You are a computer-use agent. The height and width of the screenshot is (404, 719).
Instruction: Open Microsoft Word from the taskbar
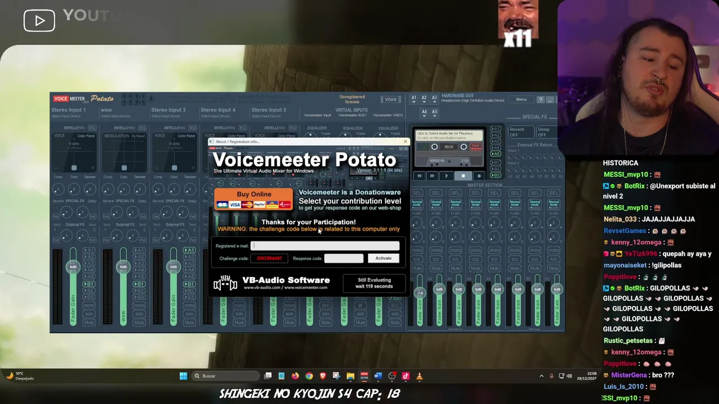(378, 376)
